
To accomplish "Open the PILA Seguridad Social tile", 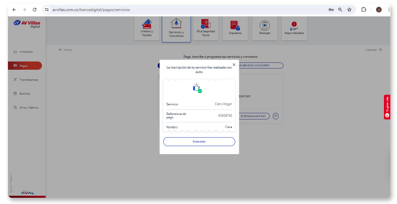I will pyautogui.click(x=206, y=28).
